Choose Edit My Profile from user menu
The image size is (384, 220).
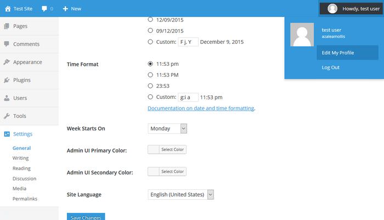pos(338,53)
